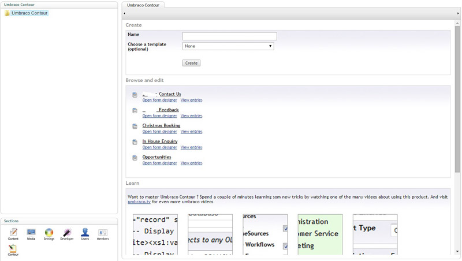Click the vertical scrollbar thumb
This screenshot has height=261, width=462.
tap(457, 99)
